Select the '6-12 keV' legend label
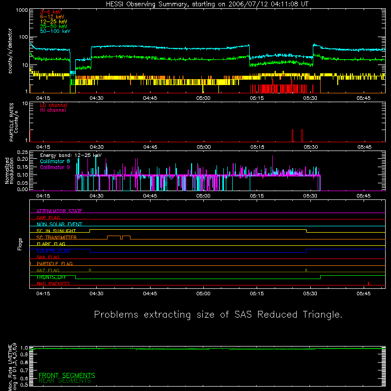Image resolution: width=391 pixels, height=391 pixels. 52,17
